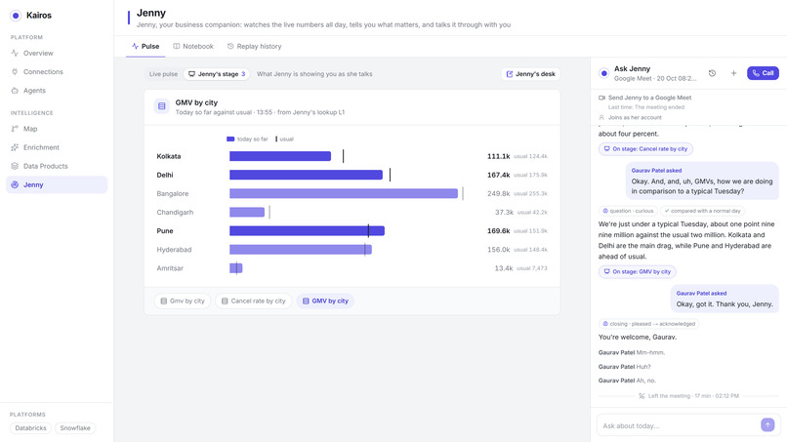Click the Ask Jenny avatar icon
Image resolution: width=787 pixels, height=442 pixels.
[604, 73]
